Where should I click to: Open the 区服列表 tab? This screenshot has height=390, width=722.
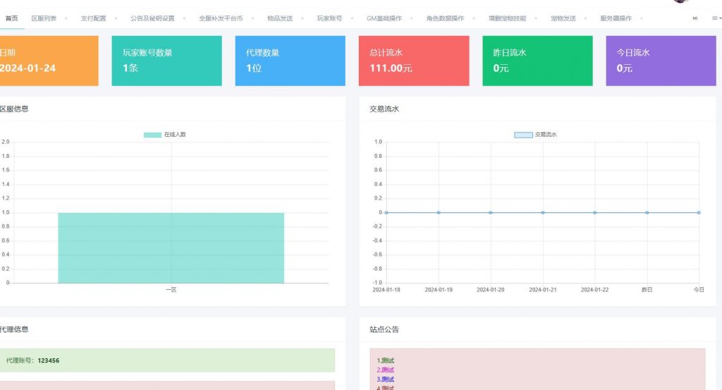[44, 18]
